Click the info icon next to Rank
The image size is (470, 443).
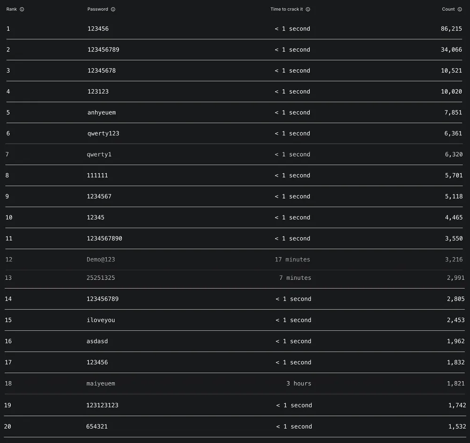coord(22,9)
